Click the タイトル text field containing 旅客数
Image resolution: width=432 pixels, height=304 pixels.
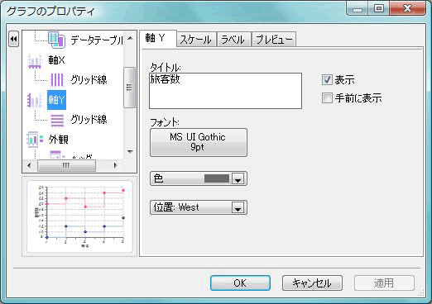(x=225, y=91)
